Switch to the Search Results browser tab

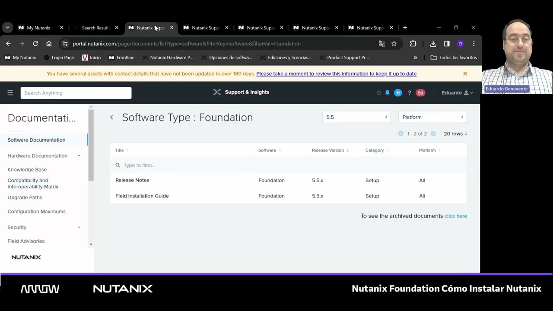click(95, 28)
